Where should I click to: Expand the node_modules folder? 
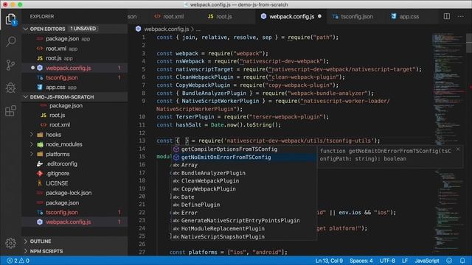(x=32, y=144)
